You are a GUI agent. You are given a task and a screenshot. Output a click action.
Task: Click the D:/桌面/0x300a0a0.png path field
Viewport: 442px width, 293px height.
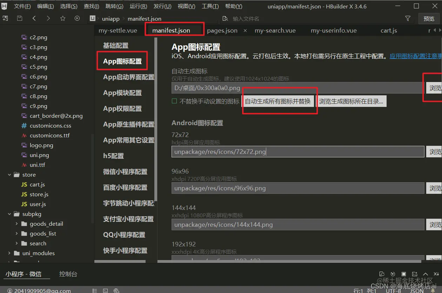point(297,88)
